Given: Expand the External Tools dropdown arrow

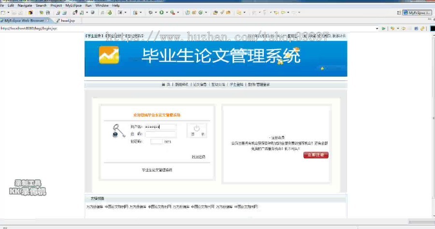Looking at the screenshot, I should [x=178, y=13].
